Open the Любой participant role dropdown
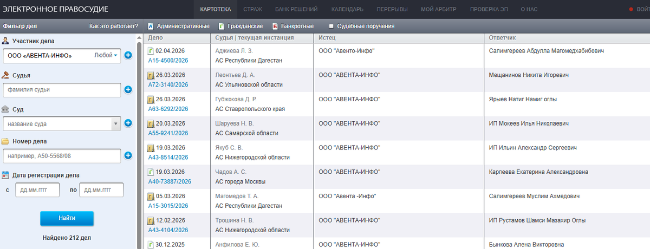 [106, 55]
